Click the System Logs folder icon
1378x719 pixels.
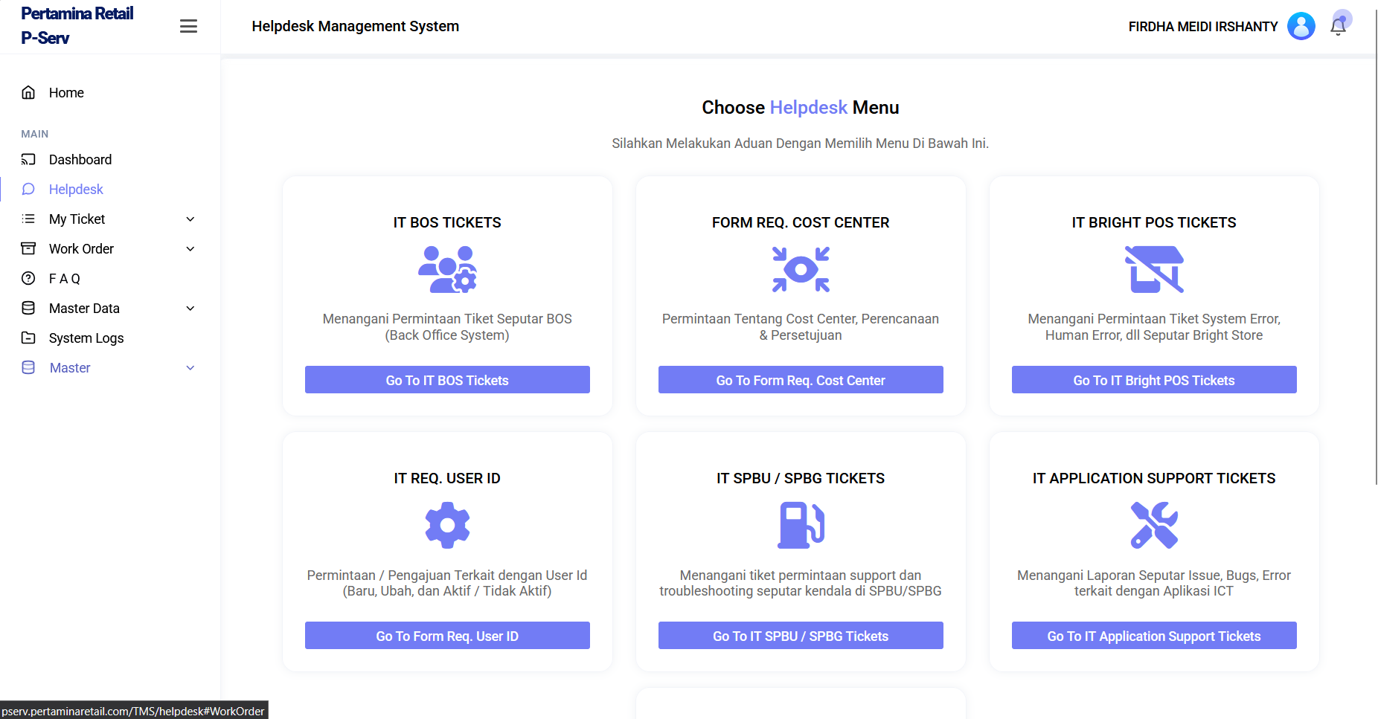[x=28, y=338]
